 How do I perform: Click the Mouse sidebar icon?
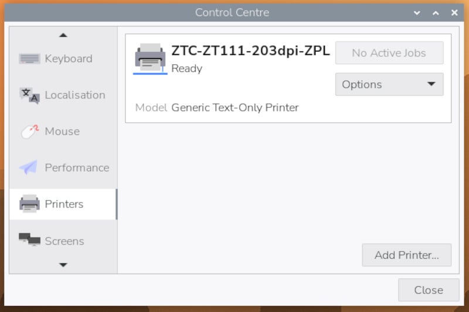29,132
